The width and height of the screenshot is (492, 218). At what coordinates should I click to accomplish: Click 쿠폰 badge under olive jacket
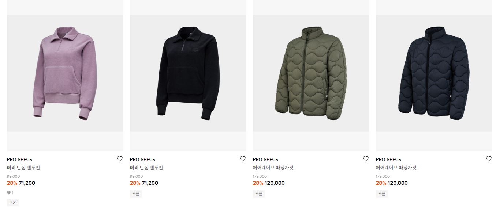click(x=259, y=194)
